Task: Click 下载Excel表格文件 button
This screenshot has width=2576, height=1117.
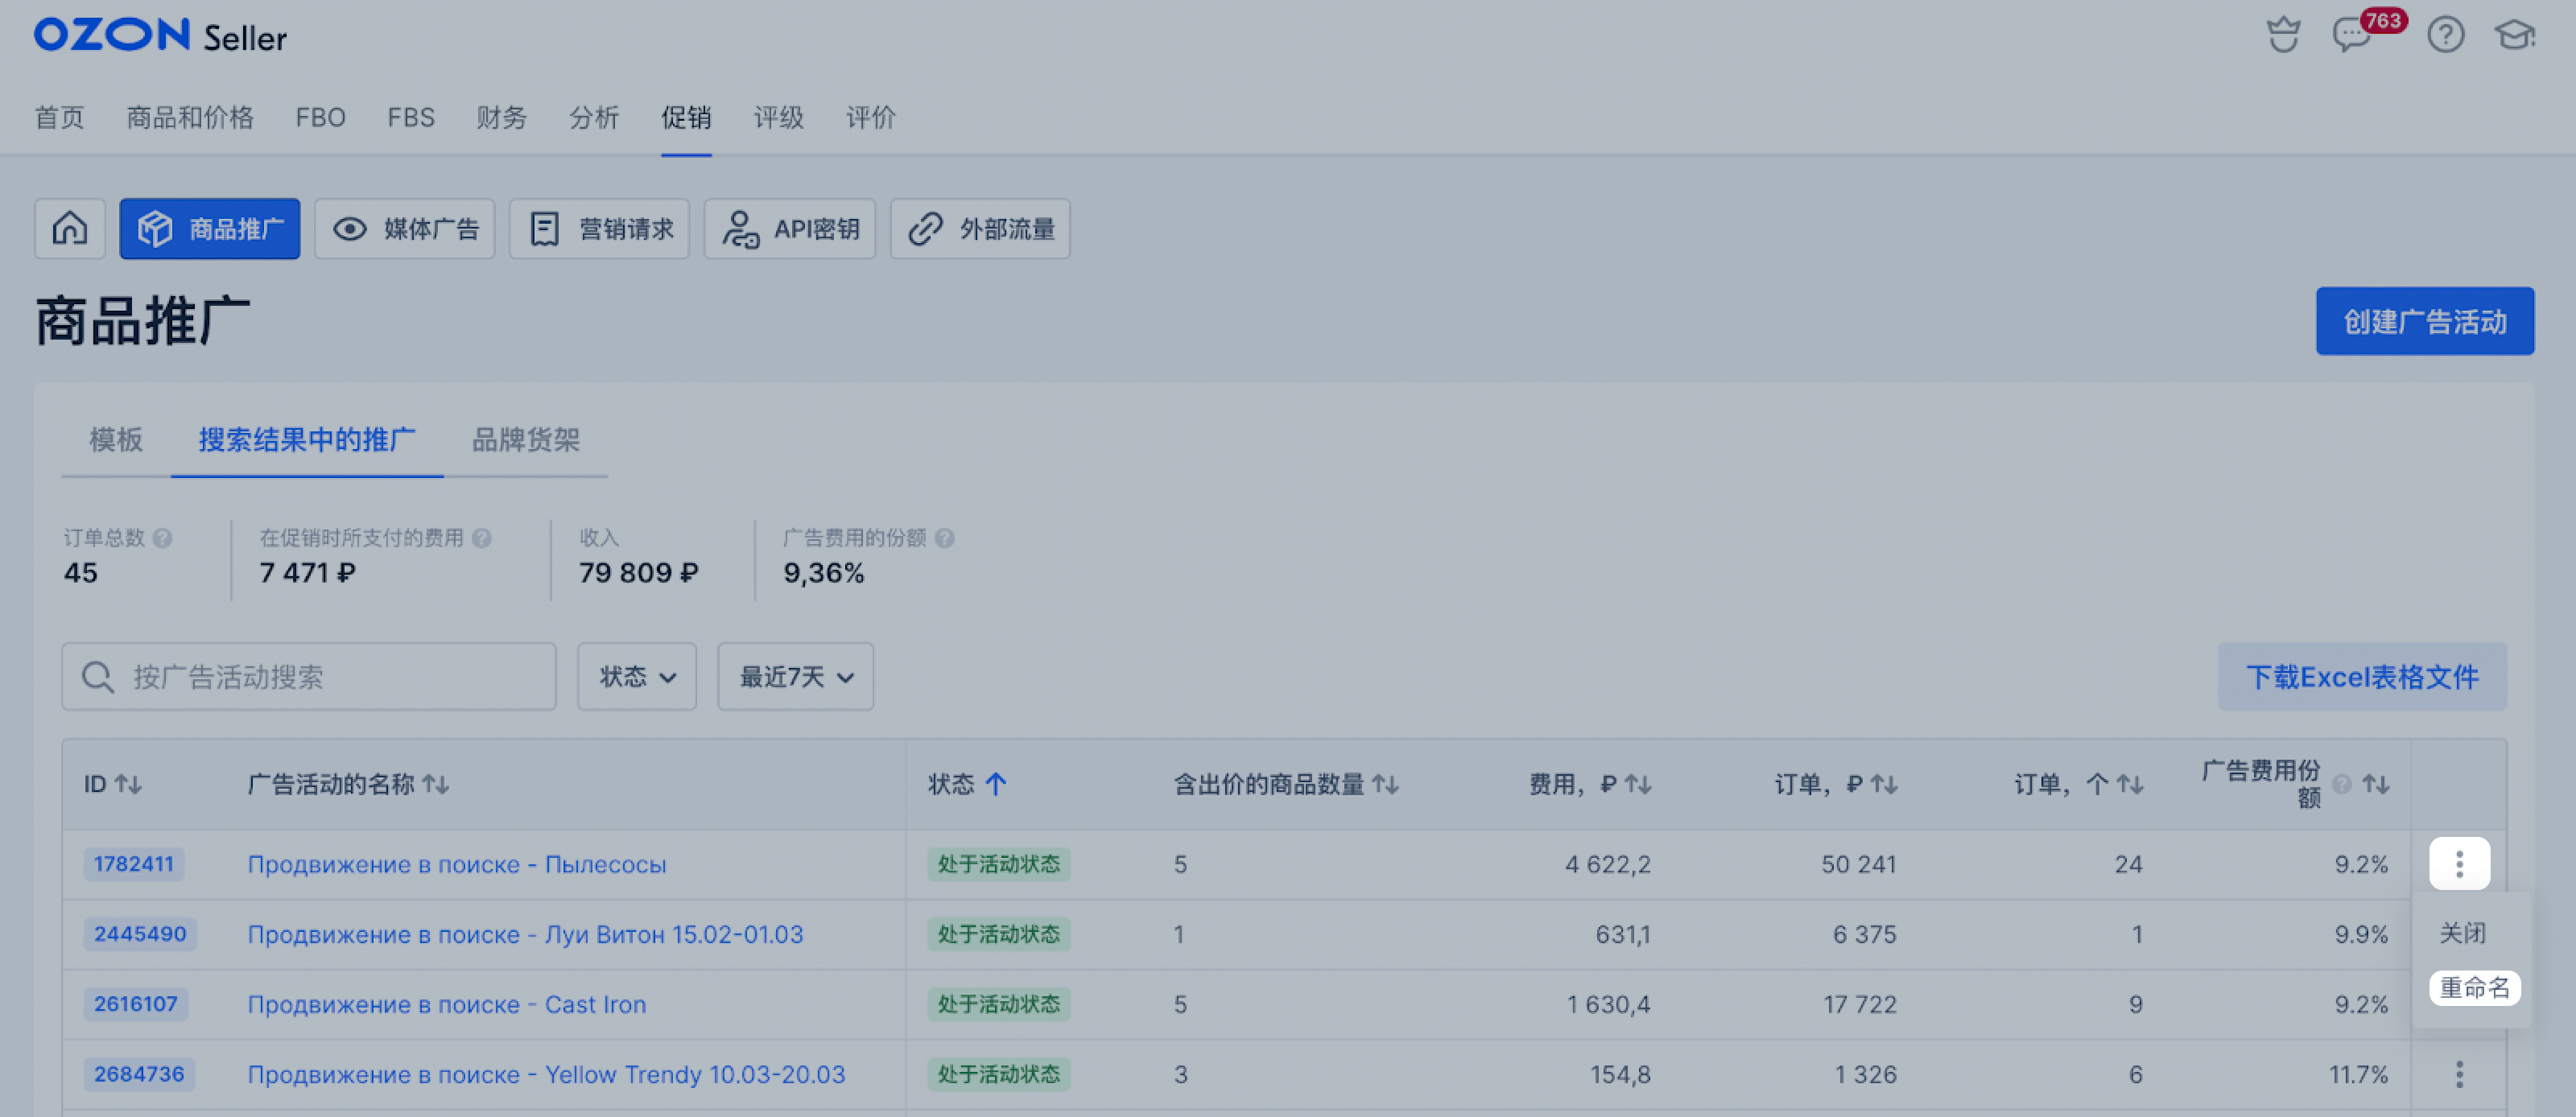Action: click(2362, 677)
